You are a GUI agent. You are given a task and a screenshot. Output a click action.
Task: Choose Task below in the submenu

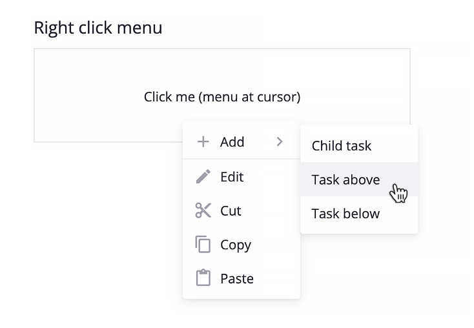(x=345, y=214)
